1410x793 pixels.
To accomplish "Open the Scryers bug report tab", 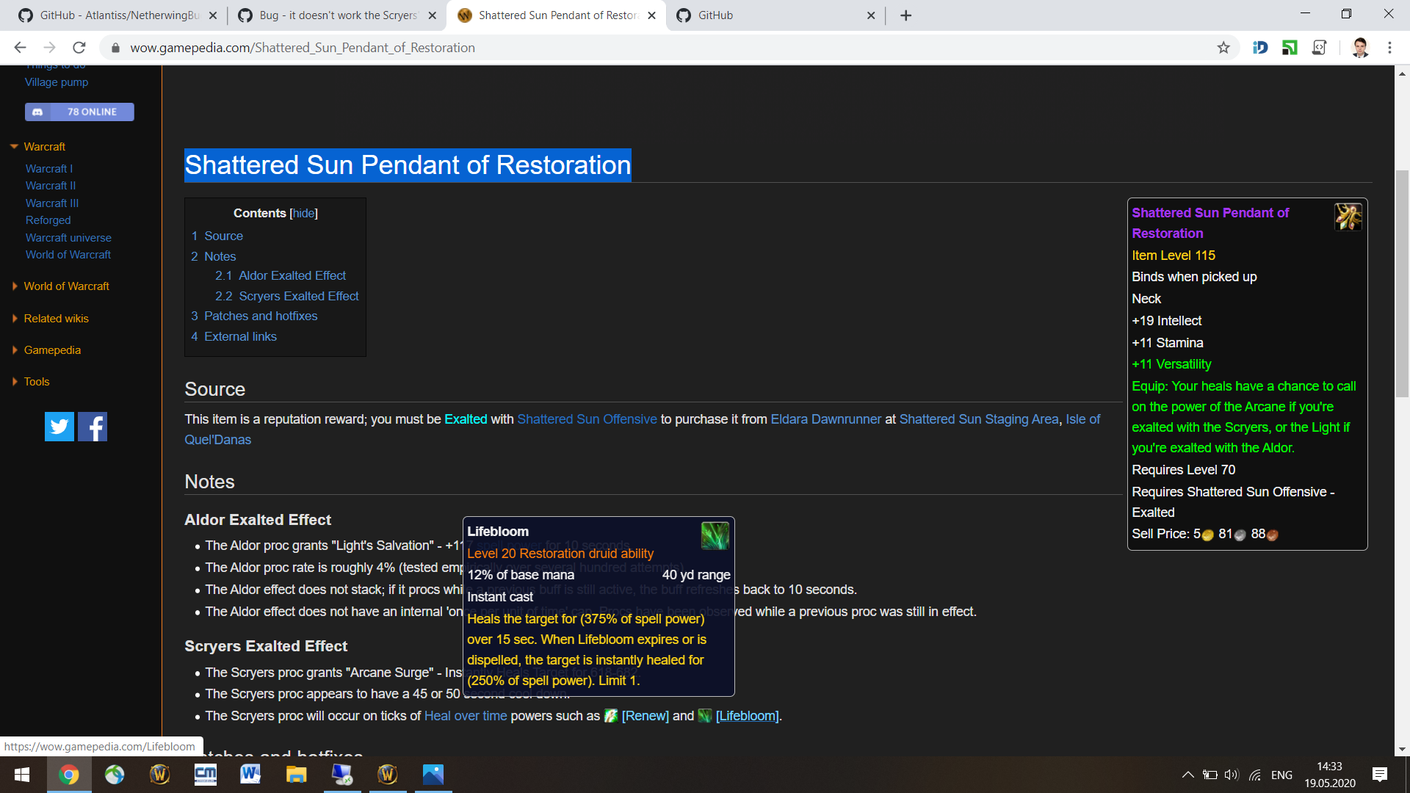I will click(330, 15).
